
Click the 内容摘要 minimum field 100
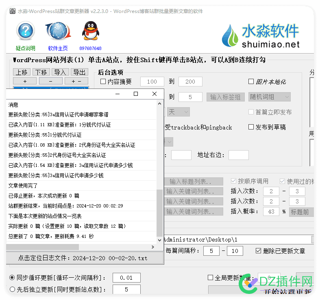(152, 82)
